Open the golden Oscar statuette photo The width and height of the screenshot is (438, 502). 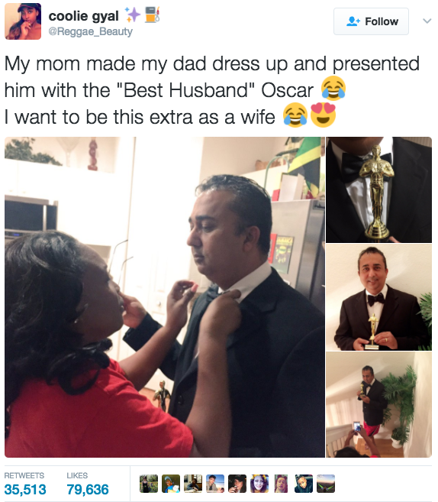(x=378, y=189)
